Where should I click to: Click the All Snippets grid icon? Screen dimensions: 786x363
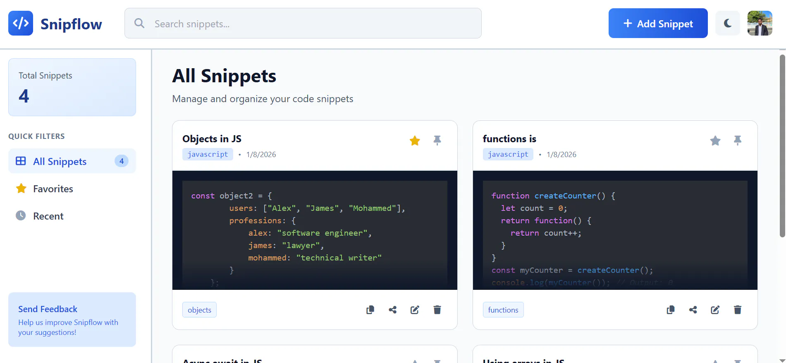(21, 161)
